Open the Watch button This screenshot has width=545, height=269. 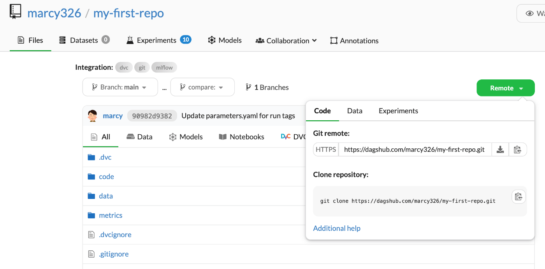531,14
